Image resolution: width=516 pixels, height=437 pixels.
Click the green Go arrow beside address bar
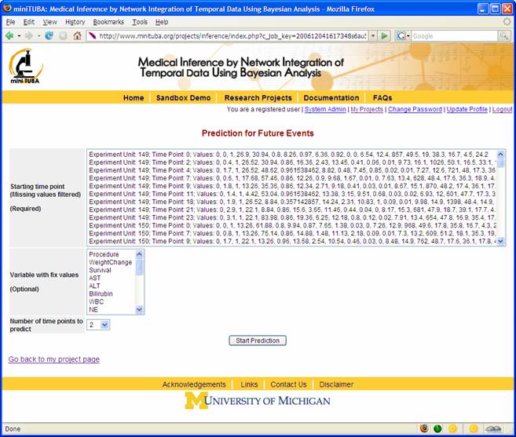[x=384, y=35]
